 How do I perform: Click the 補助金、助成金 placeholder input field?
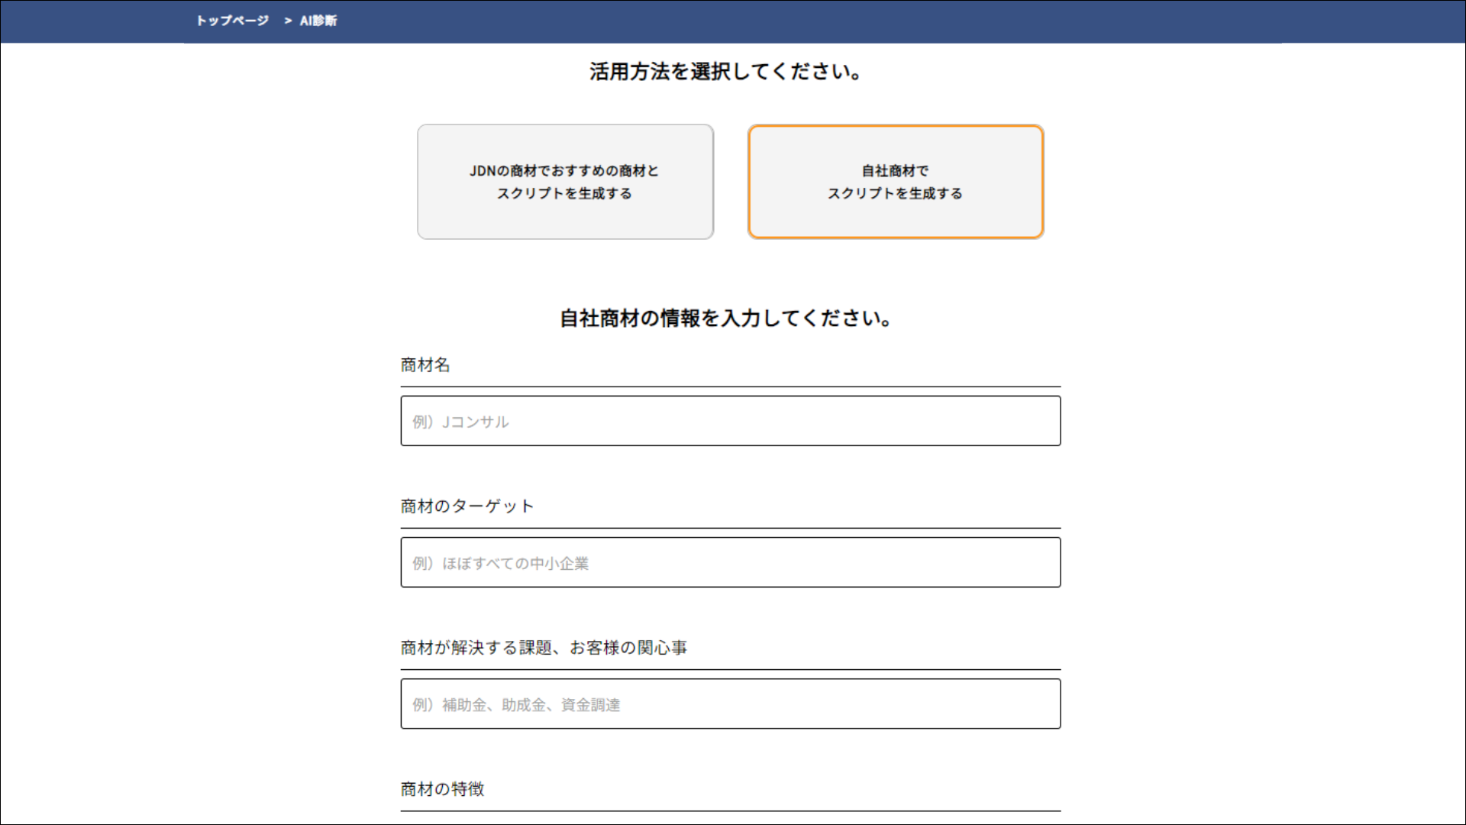point(730,704)
